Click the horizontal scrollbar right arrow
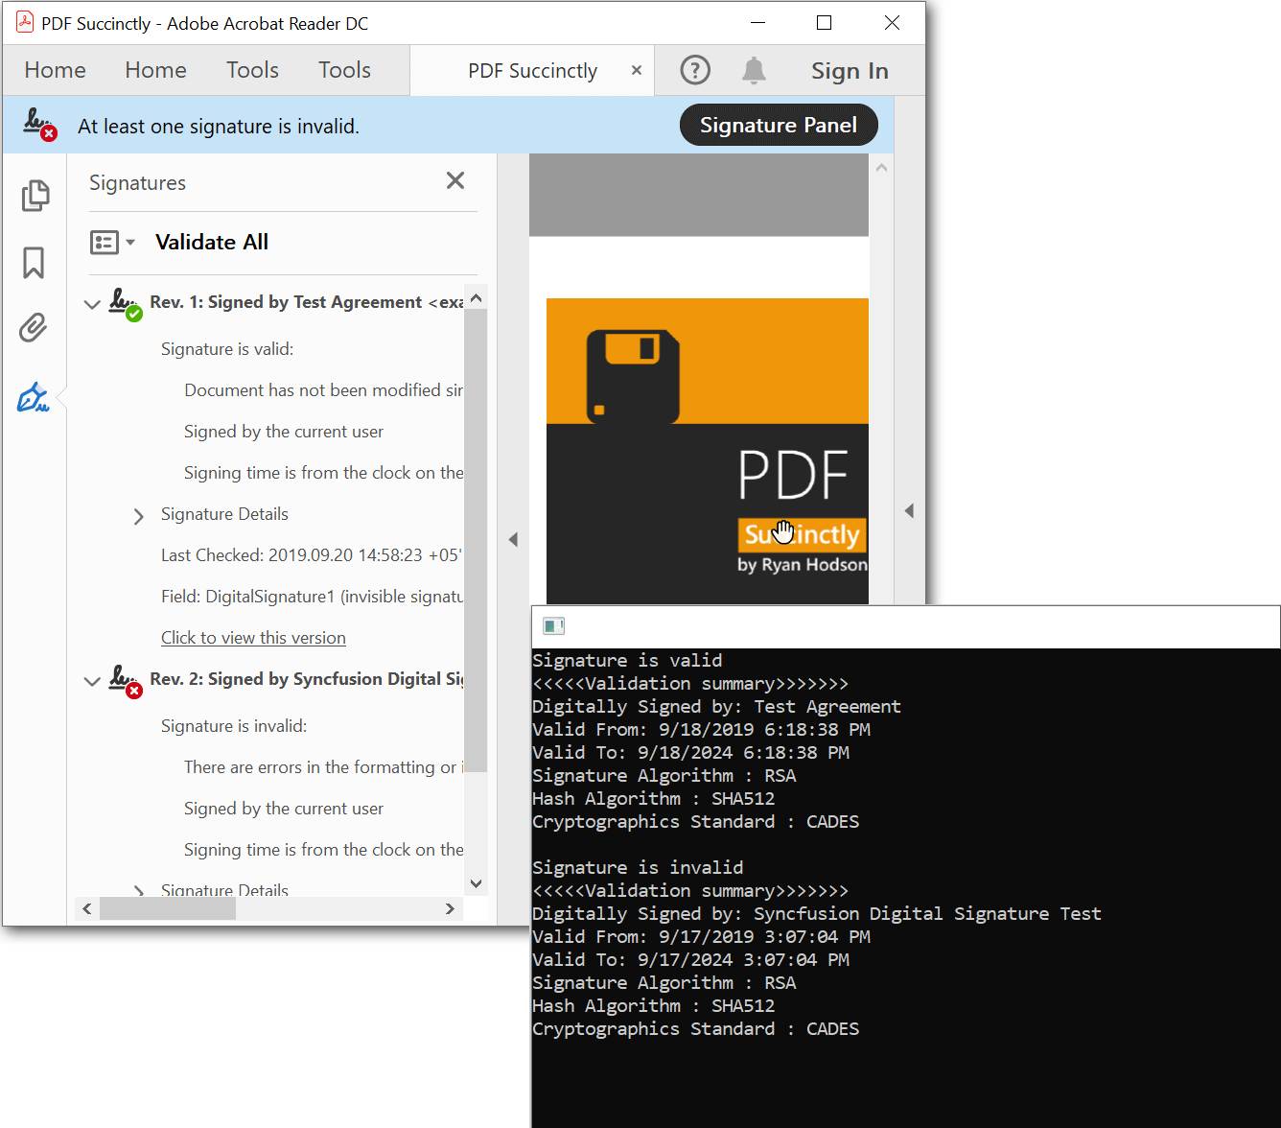The height and width of the screenshot is (1128, 1281). 450,908
